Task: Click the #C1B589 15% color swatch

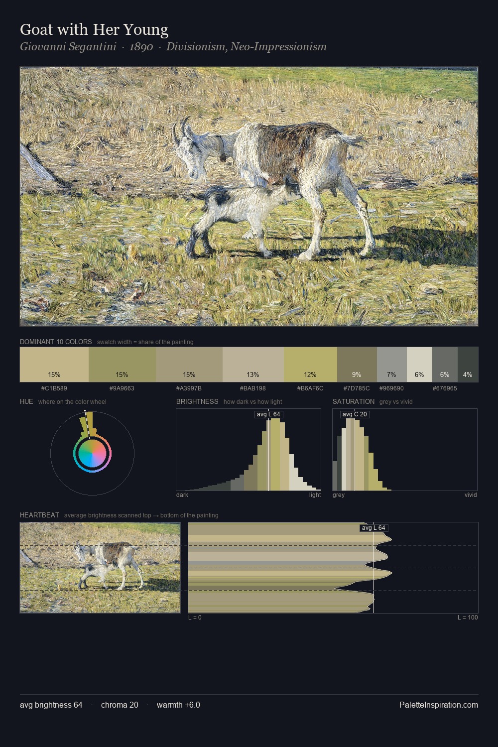Action: [54, 365]
